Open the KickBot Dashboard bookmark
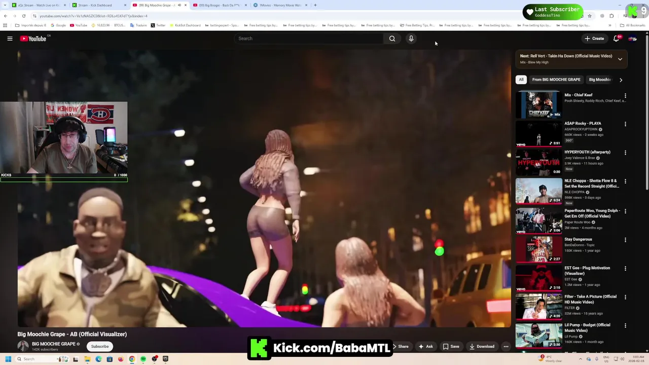The image size is (649, 365). (x=186, y=25)
